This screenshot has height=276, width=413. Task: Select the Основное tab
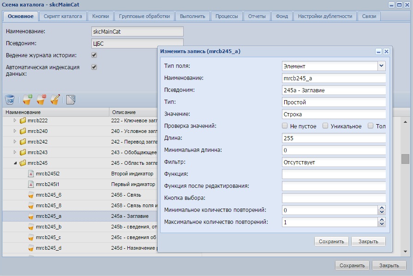(21, 16)
